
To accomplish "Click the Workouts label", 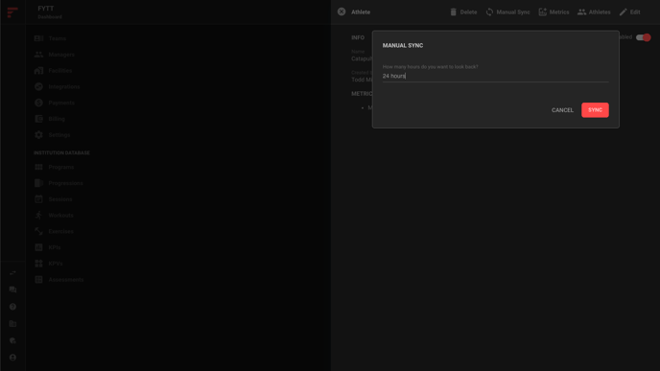I will 60,215.
